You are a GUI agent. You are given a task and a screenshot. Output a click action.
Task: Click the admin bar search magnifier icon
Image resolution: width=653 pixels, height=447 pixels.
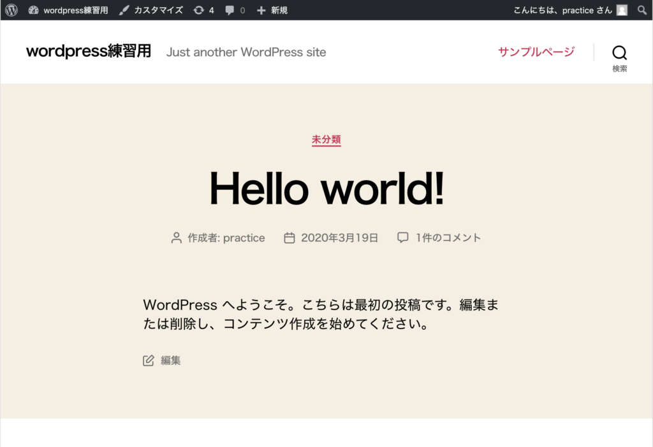click(x=642, y=10)
